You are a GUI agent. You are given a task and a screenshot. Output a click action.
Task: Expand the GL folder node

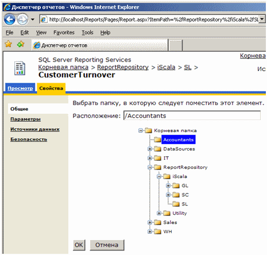click(x=168, y=186)
